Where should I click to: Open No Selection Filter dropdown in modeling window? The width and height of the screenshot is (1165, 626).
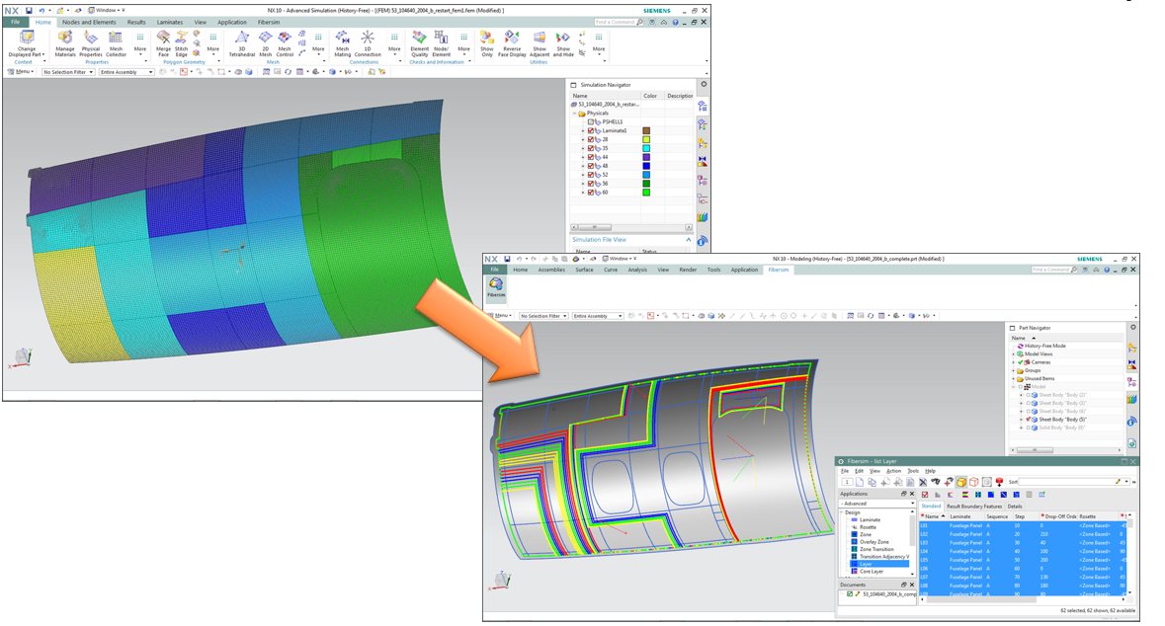click(x=543, y=316)
